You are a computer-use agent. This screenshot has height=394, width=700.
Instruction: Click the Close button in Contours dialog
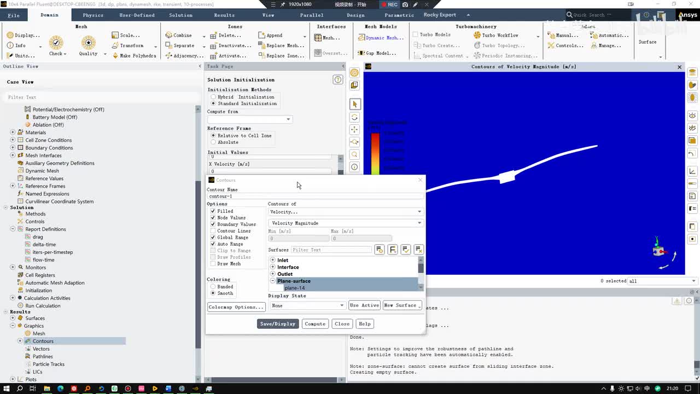coord(342,324)
